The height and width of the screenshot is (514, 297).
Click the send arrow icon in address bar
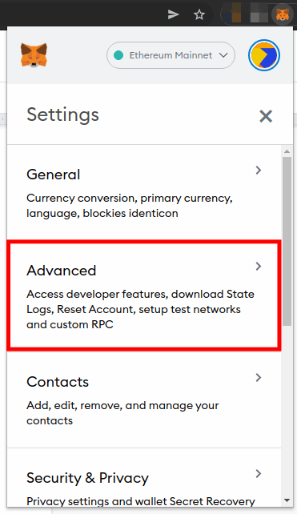point(173,14)
